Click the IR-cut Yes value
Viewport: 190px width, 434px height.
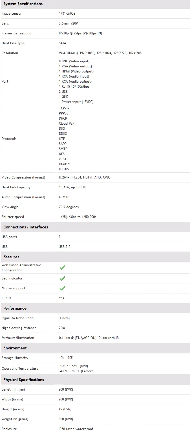coord(61,298)
